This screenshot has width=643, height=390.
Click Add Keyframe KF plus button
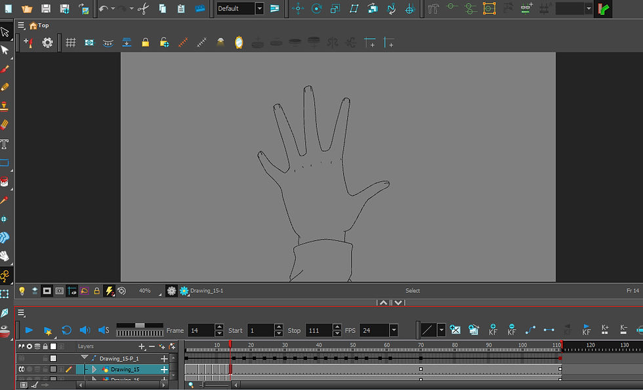point(493,330)
